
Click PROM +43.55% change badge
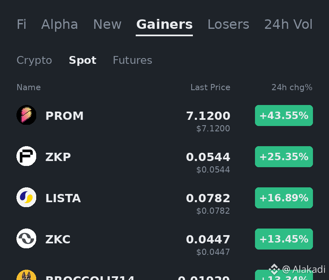(x=284, y=116)
